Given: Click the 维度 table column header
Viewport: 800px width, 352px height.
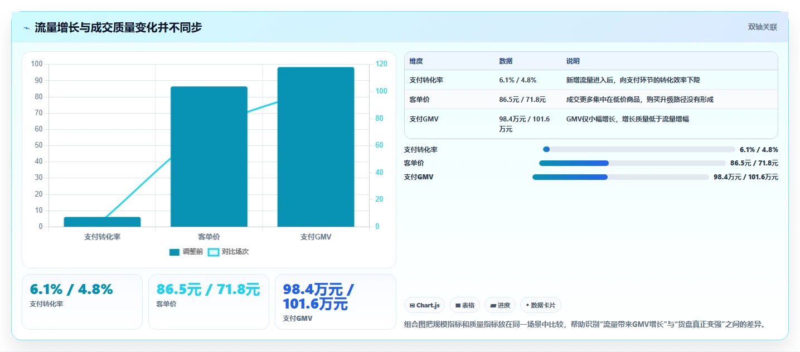Looking at the screenshot, I should tap(416, 61).
